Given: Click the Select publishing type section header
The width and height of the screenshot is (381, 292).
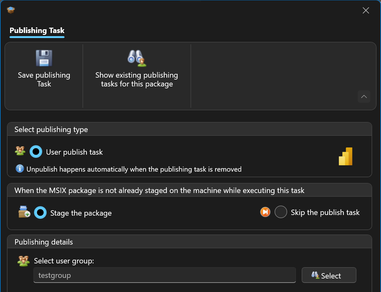Looking at the screenshot, I should click(x=51, y=129).
